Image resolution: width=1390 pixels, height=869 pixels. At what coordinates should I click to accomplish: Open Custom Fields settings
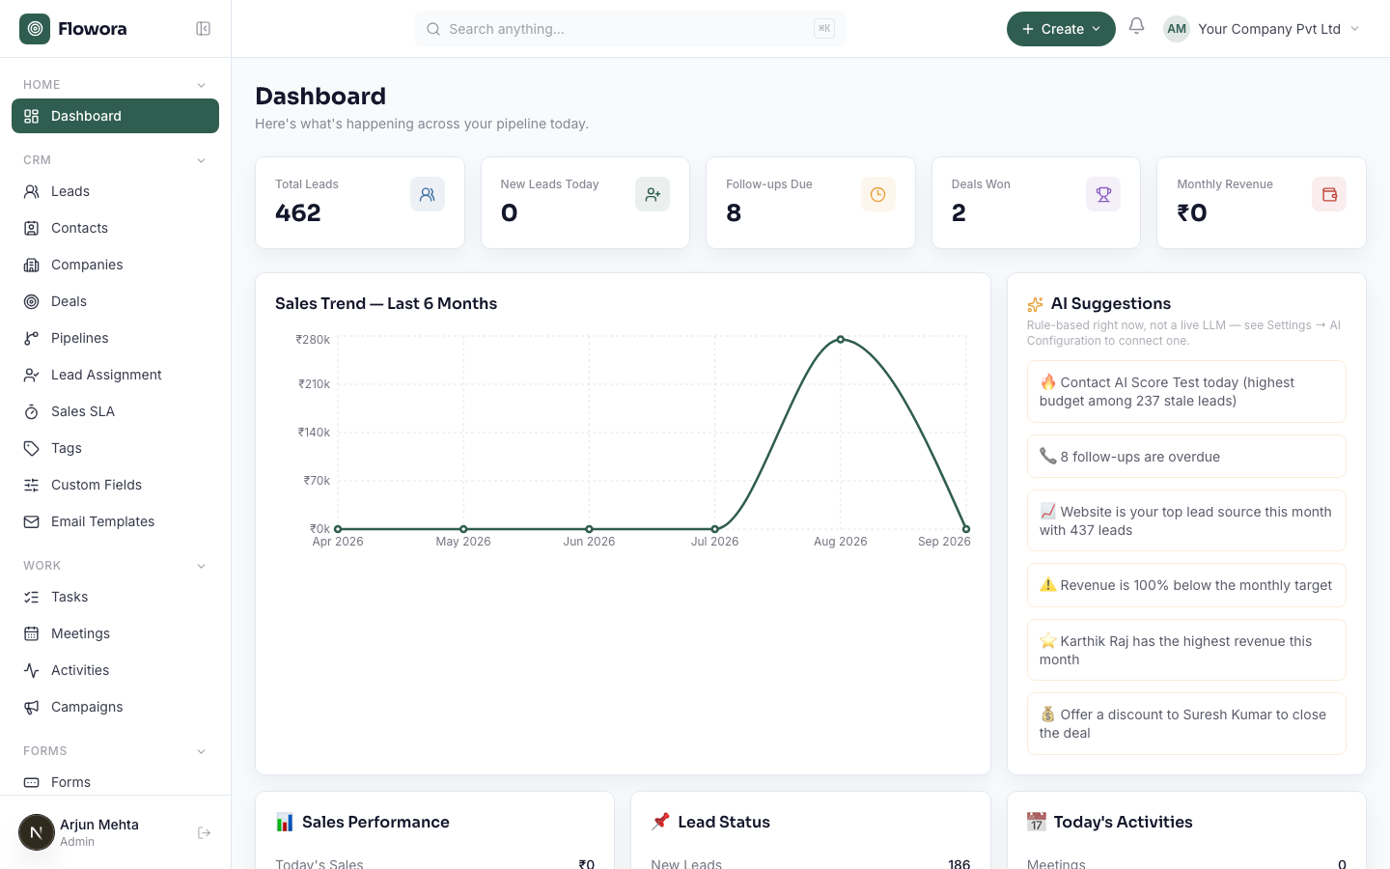pyautogui.click(x=115, y=485)
